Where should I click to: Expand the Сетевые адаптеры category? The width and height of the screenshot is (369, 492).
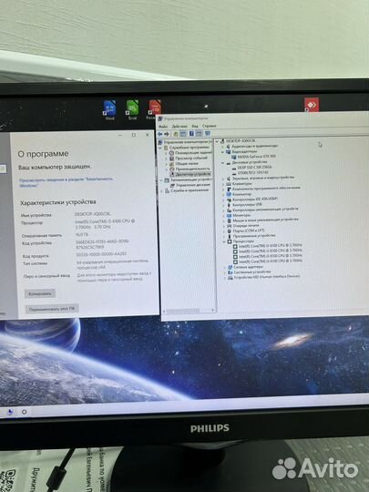pyautogui.click(x=225, y=267)
